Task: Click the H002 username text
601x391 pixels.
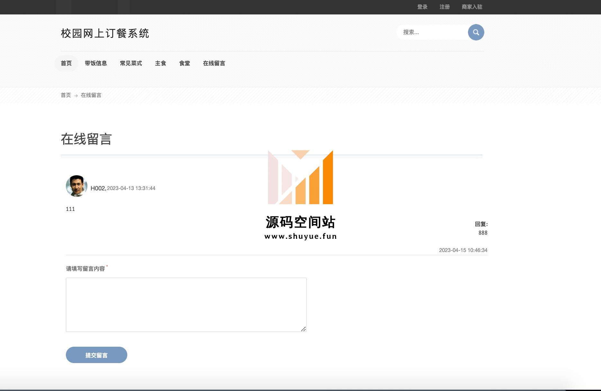Action: [x=98, y=188]
